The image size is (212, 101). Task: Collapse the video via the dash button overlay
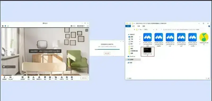(87, 30)
